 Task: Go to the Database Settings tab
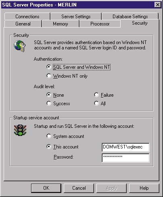[x=130, y=17]
